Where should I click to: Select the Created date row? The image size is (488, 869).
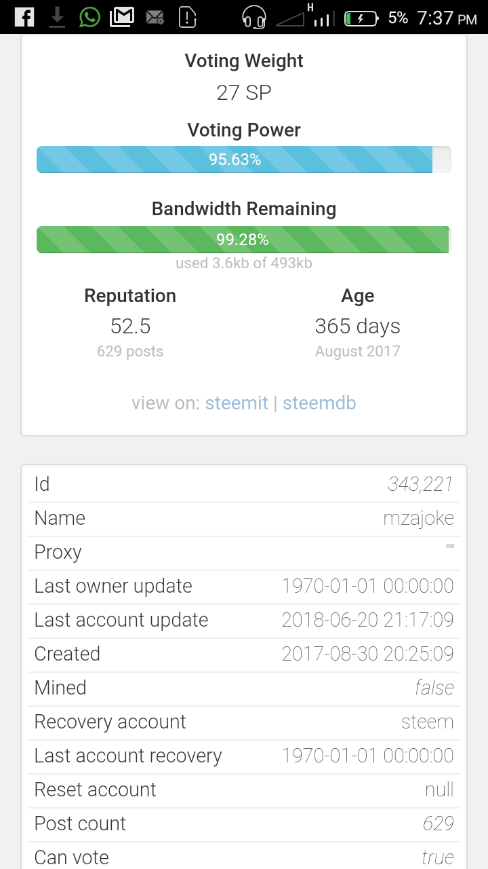click(x=244, y=654)
